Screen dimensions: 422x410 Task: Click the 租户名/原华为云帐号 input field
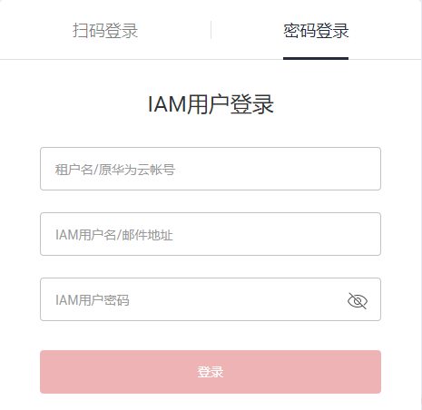211,169
